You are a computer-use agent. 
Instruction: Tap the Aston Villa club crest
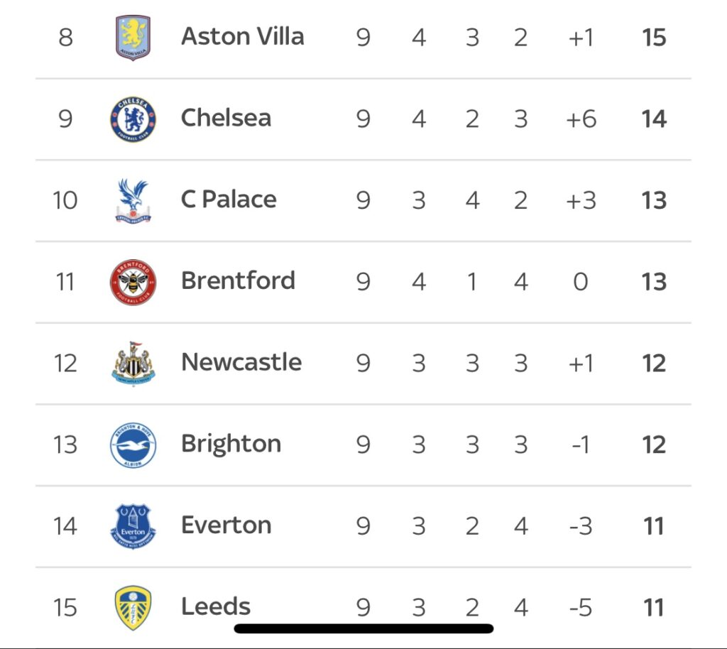[133, 38]
